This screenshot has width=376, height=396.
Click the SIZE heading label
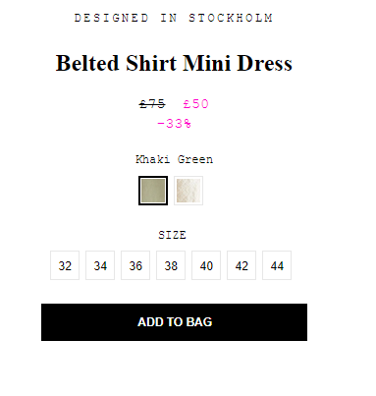(172, 235)
